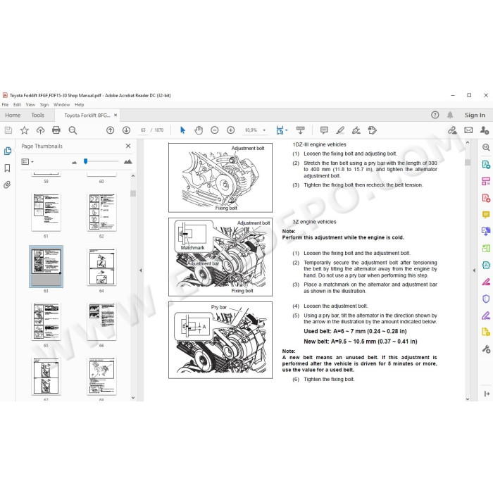Open the Edit menu
Viewport: 493px width, 493px height.
click(17, 105)
